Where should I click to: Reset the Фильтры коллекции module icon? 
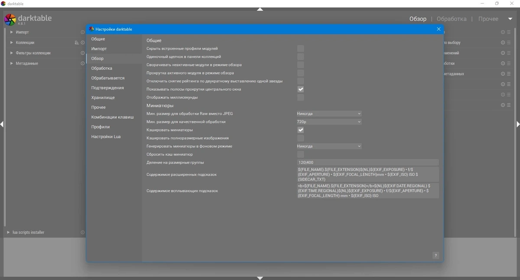pyautogui.click(x=83, y=53)
